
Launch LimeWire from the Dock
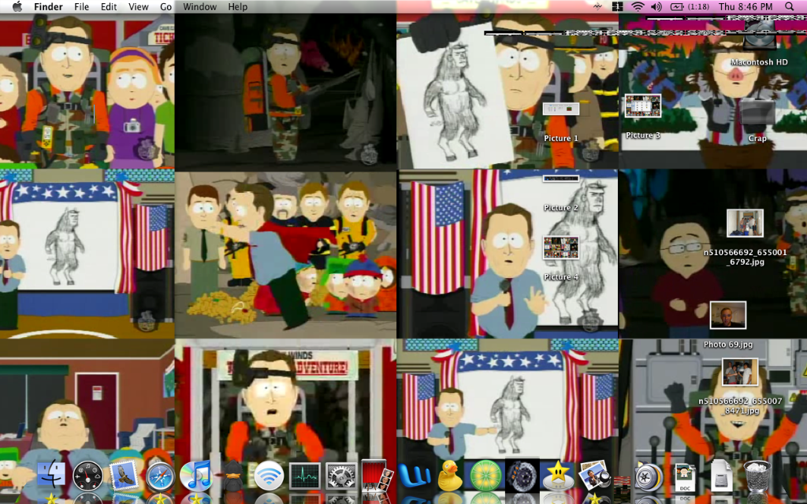point(485,476)
